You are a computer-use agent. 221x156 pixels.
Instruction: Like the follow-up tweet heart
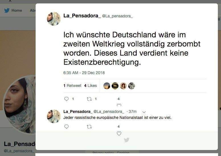pos(119,133)
